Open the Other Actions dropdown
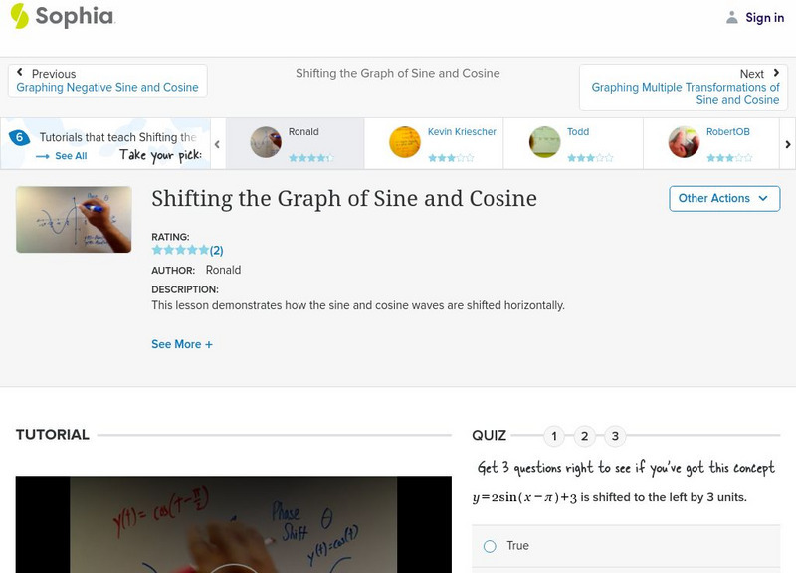 tap(722, 198)
